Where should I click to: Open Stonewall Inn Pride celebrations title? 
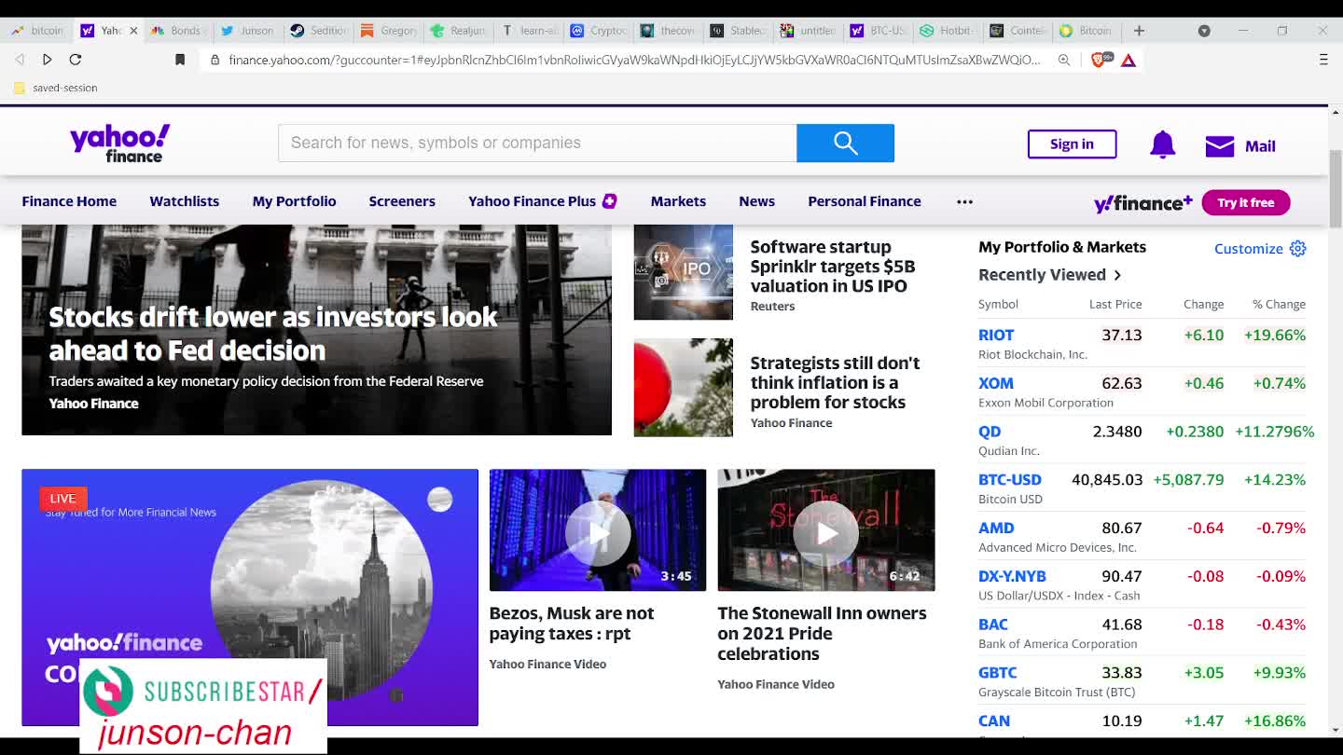pyautogui.click(x=822, y=634)
